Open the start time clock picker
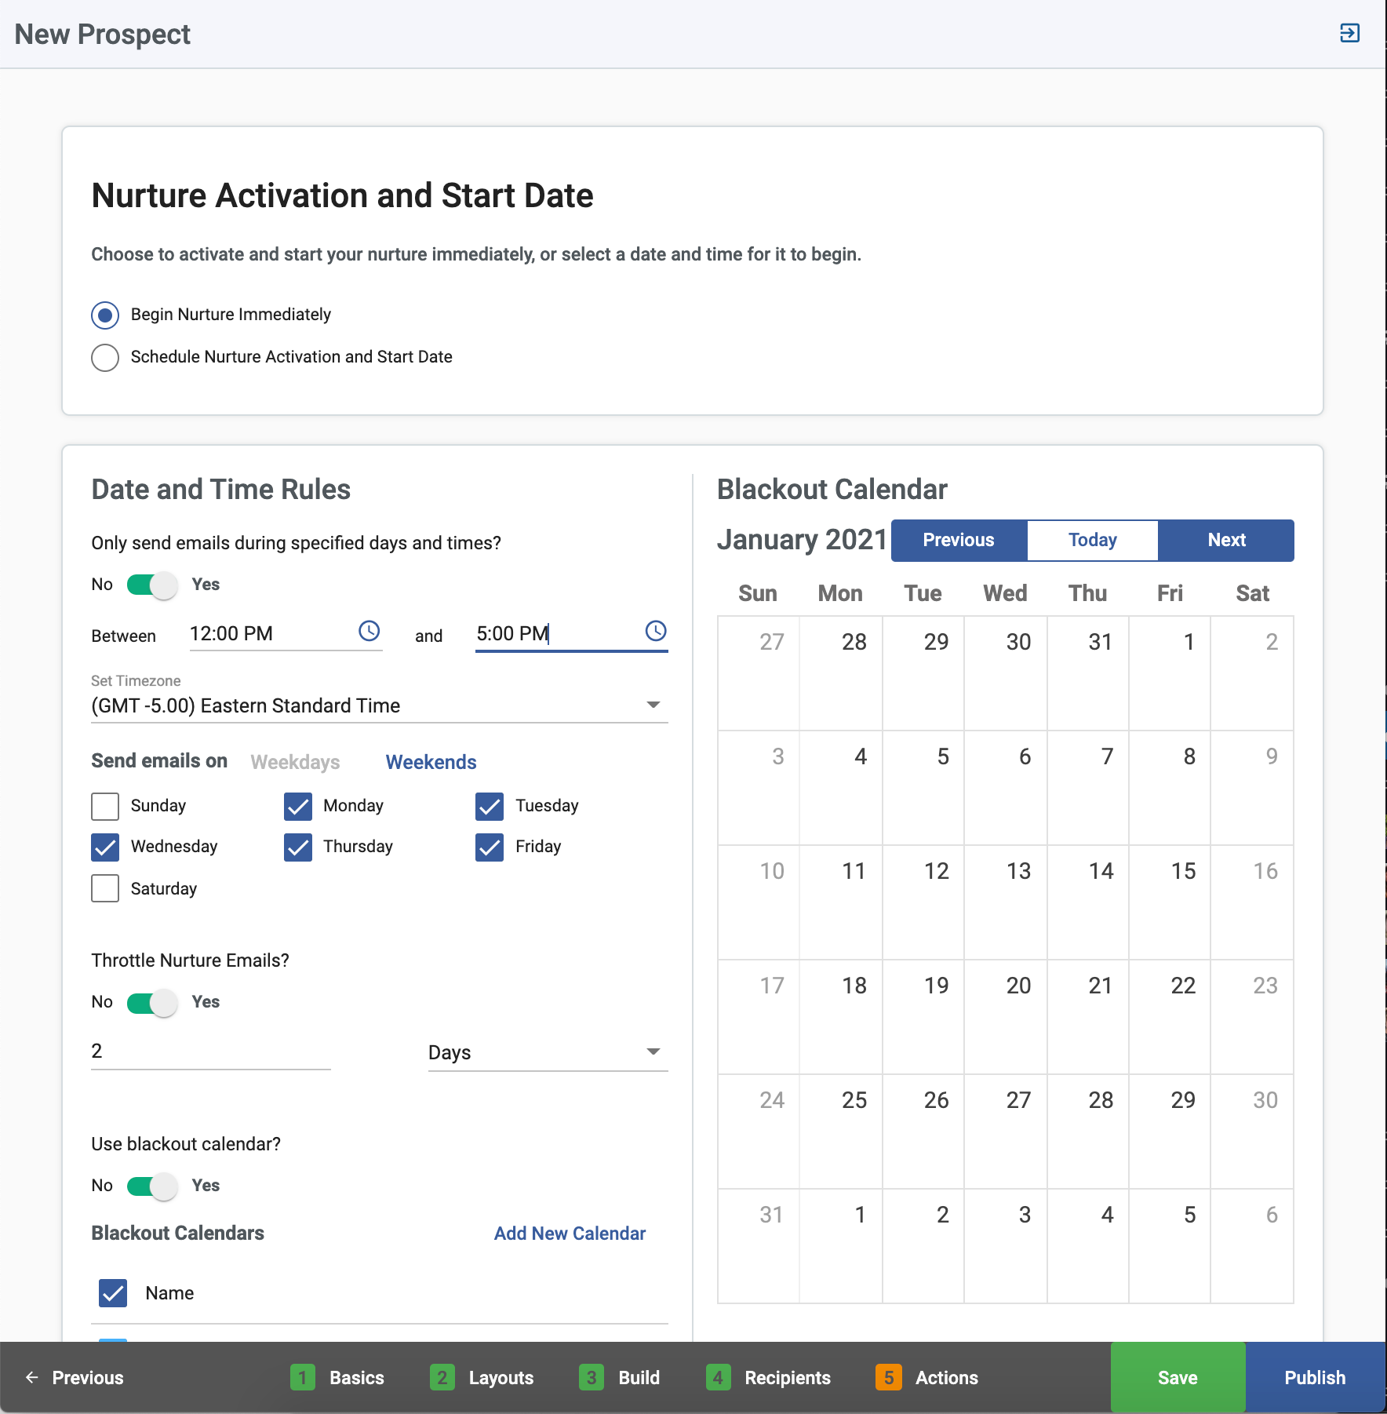The width and height of the screenshot is (1387, 1414). click(x=369, y=631)
